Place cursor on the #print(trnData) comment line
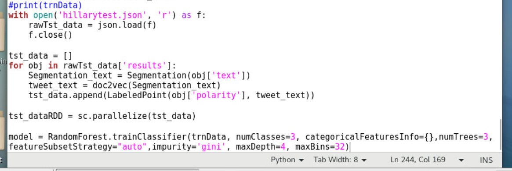Viewport: 512px width, 171px height. (45, 5)
